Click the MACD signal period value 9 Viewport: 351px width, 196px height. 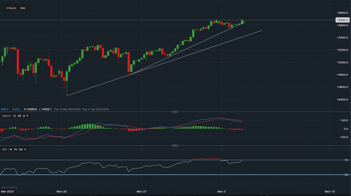pyautogui.click(x=24, y=116)
